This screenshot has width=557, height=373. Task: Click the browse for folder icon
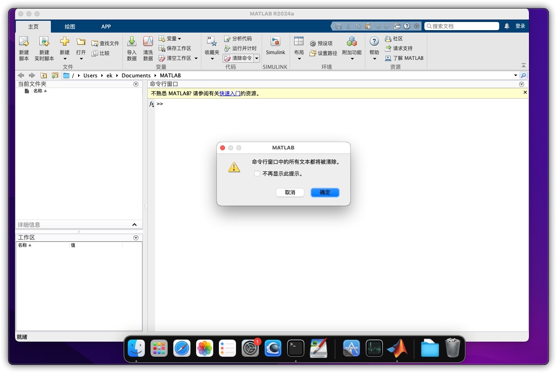[x=55, y=75]
